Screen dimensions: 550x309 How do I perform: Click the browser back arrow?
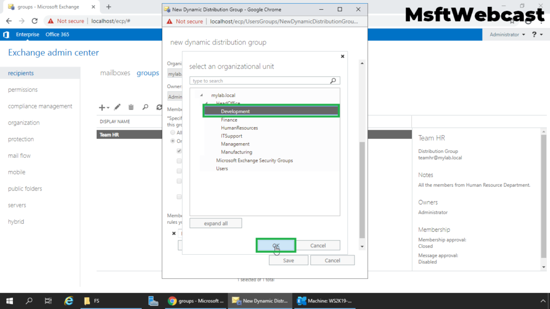[9, 21]
